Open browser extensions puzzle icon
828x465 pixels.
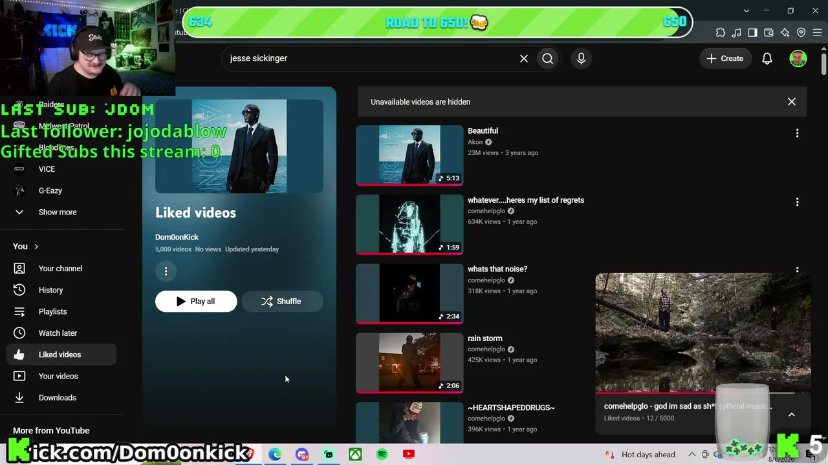(x=721, y=32)
